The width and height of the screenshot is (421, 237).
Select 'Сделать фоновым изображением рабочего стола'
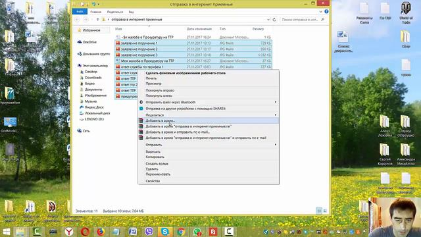pyautogui.click(x=208, y=73)
